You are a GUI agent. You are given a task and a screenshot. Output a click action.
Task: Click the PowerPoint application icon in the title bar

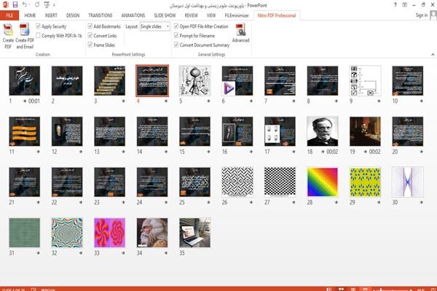[x=5, y=5]
